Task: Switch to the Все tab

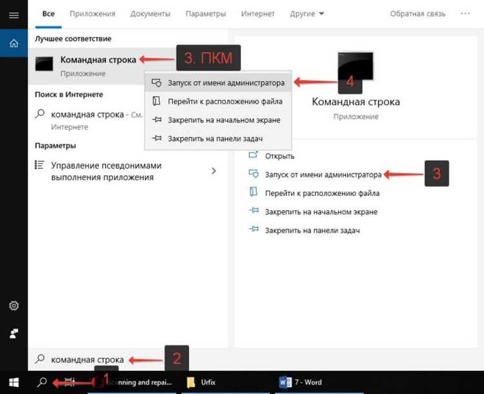Action: tap(48, 14)
